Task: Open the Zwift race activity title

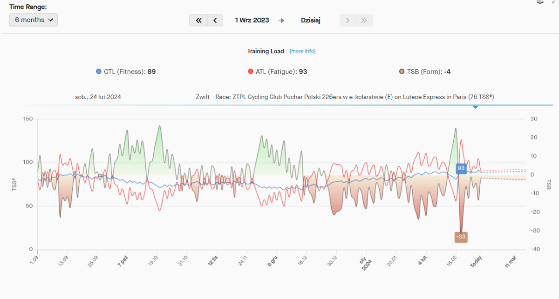Action: 345,97
